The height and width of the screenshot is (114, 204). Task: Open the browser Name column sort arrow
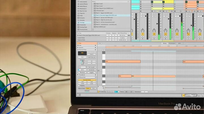128,2
